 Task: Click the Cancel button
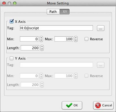click(x=103, y=105)
